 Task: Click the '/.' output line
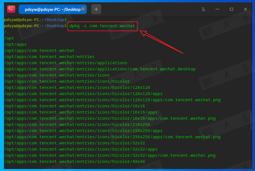pyautogui.click(x=6, y=32)
